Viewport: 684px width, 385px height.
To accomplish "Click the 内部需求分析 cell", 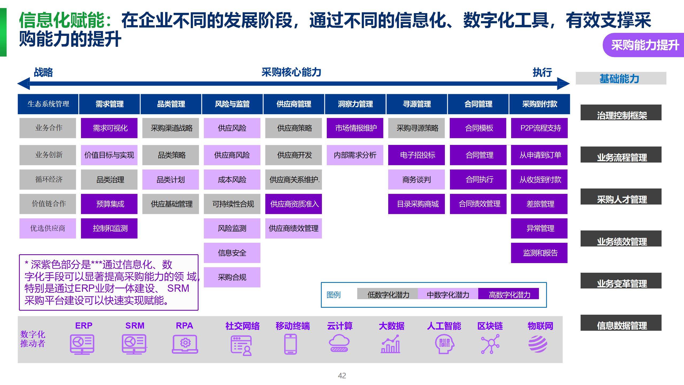I will pos(355,155).
